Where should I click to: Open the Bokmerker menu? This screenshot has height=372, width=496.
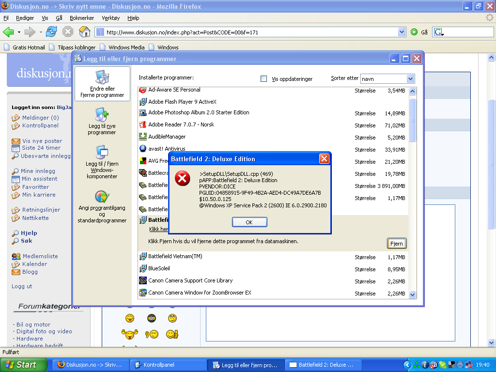pos(82,18)
